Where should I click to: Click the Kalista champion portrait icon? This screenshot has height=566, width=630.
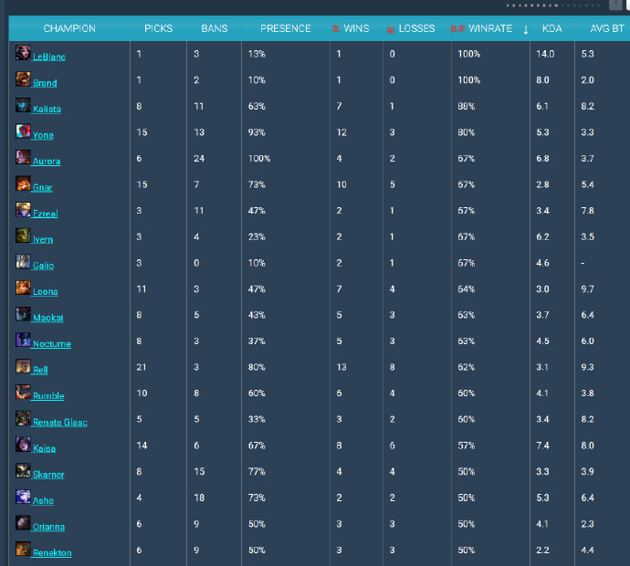pyautogui.click(x=23, y=107)
